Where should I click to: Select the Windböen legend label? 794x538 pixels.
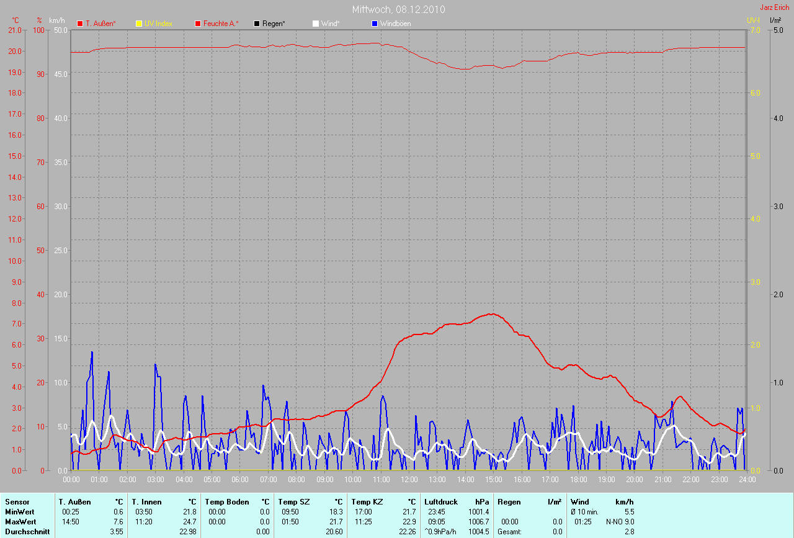pyautogui.click(x=395, y=24)
